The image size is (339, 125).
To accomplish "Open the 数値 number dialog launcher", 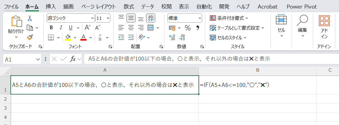I will pyautogui.click(x=202, y=47).
